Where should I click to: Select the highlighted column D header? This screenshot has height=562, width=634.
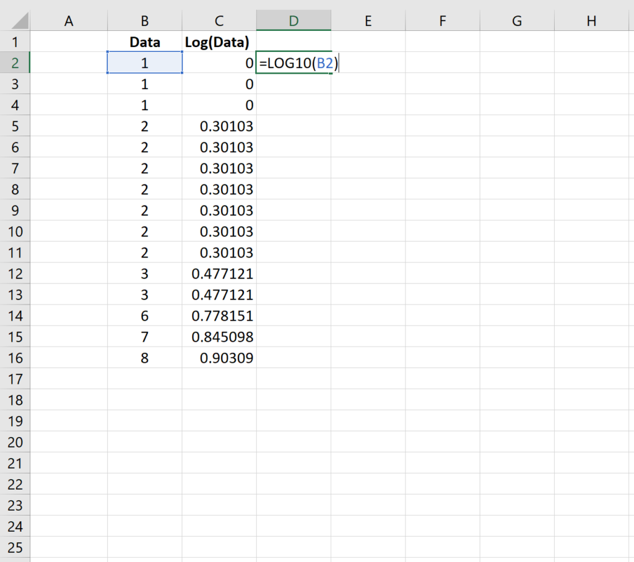293,20
